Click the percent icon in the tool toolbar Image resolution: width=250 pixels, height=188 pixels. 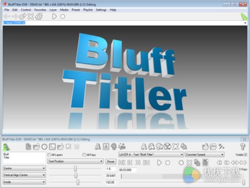221,146
